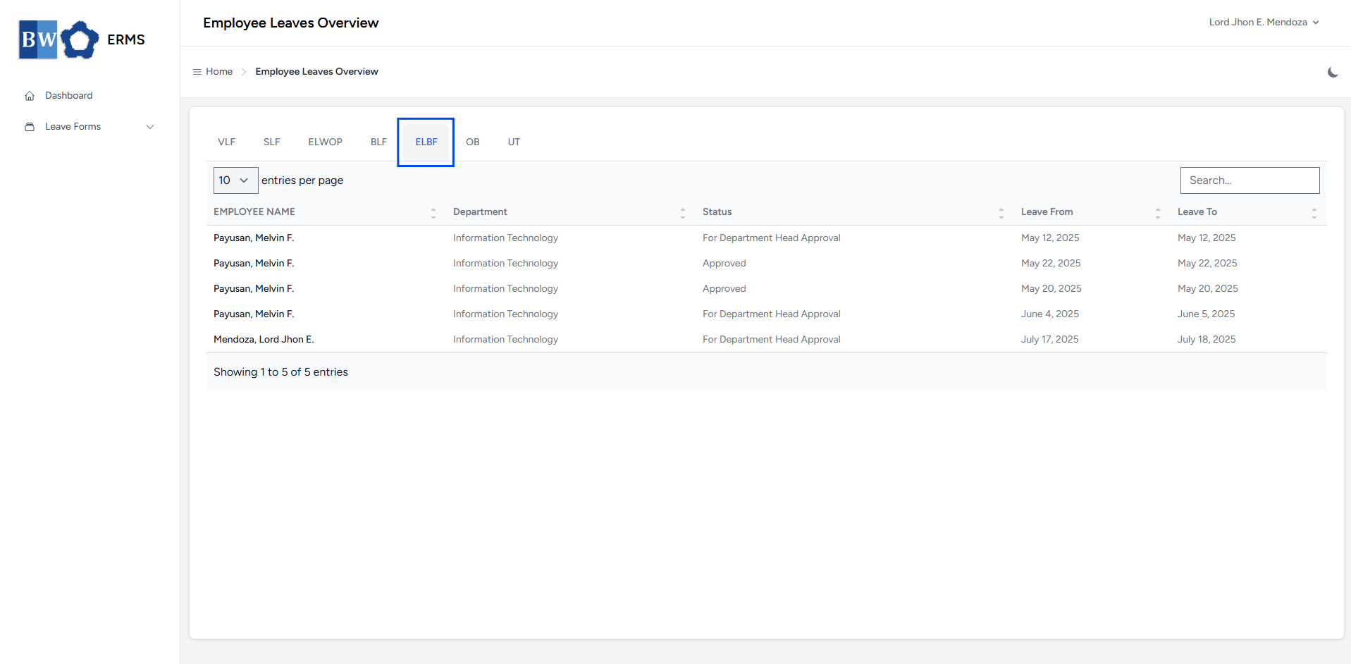
Task: Sort by the Department column arrows
Action: tap(683, 213)
